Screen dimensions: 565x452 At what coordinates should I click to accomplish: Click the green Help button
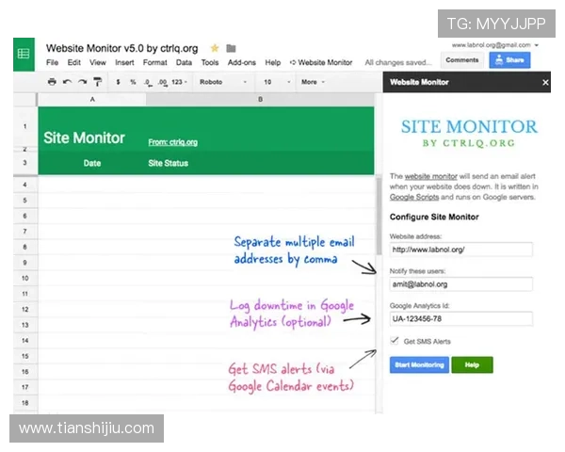pyautogui.click(x=472, y=364)
